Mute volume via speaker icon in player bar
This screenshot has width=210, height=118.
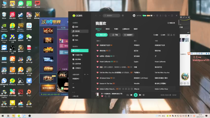point(144,95)
